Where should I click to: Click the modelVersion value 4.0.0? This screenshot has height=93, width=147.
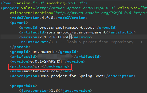coord(48,18)
